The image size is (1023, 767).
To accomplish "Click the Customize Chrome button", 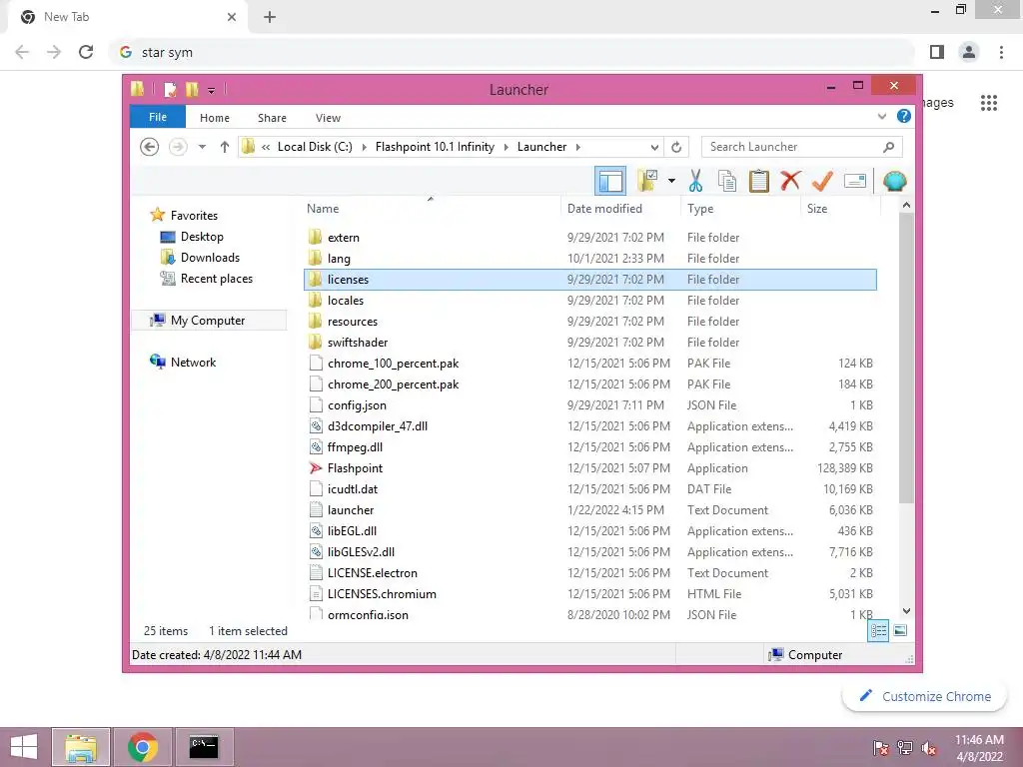I will (x=925, y=696).
